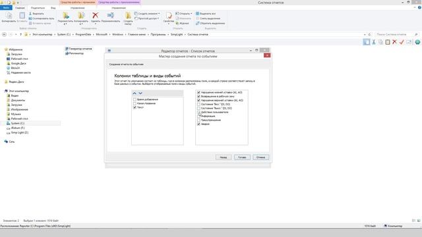The height and width of the screenshot is (237, 422).
Task: Click Главное меню in the address breadcrumb
Action: click(x=136, y=34)
